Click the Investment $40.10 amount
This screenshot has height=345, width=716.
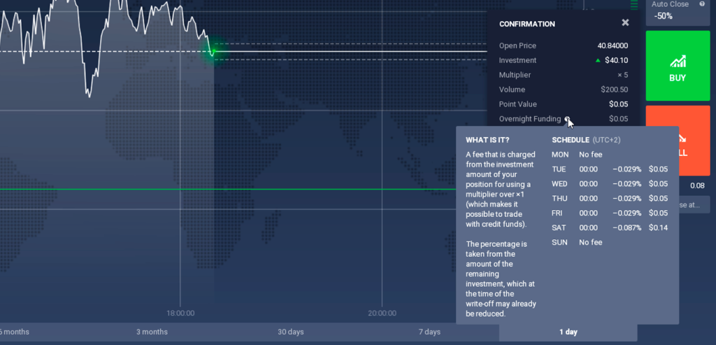pos(617,60)
